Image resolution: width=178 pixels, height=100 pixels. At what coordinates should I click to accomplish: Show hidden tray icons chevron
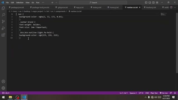[x=145, y=97]
